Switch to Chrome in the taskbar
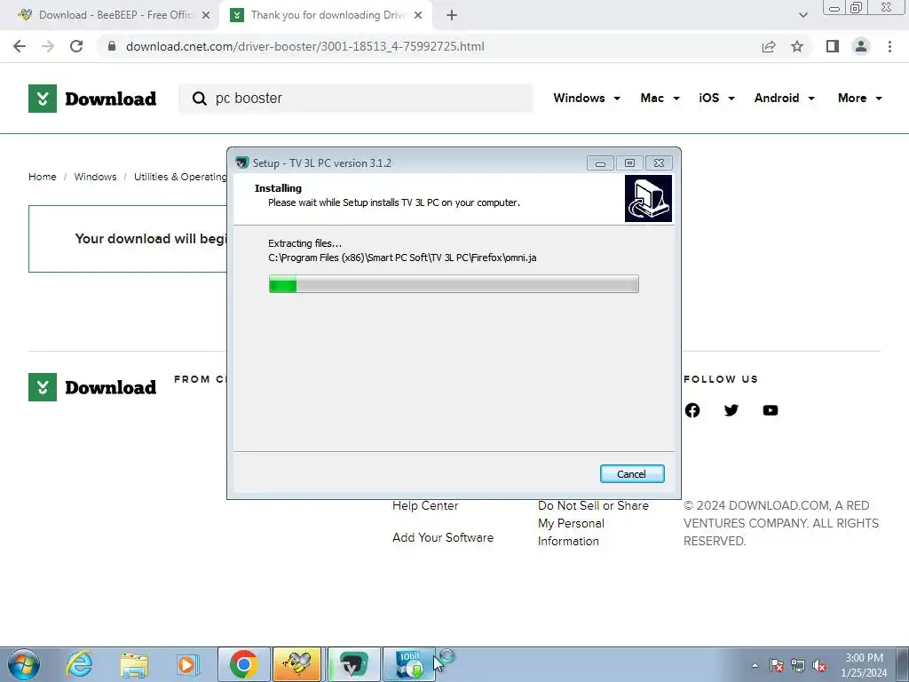The image size is (909, 682). pos(243,664)
